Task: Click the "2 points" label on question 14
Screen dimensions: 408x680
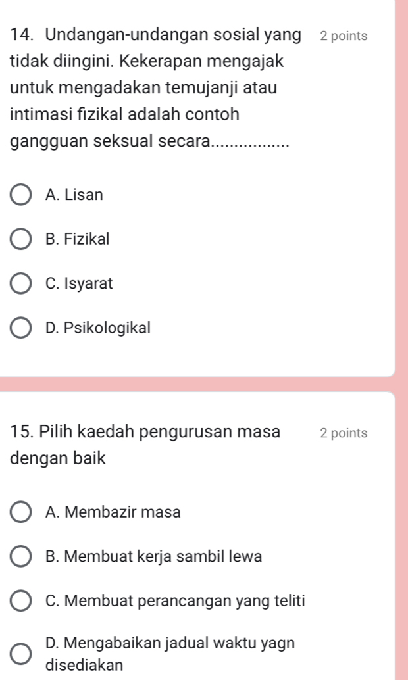Action: 344,36
